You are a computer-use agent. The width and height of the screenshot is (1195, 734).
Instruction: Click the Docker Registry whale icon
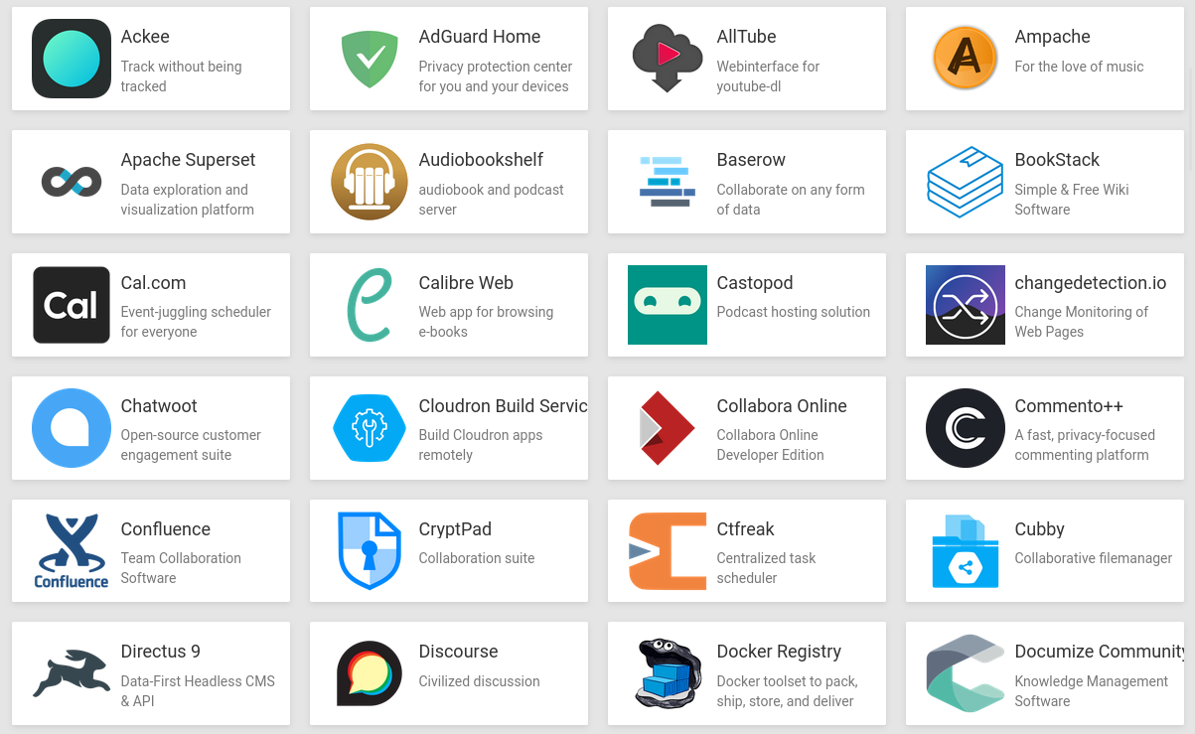668,673
